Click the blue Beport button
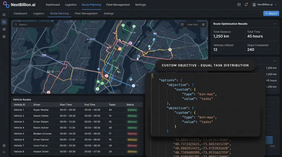282x157 pixels. click(x=271, y=14)
